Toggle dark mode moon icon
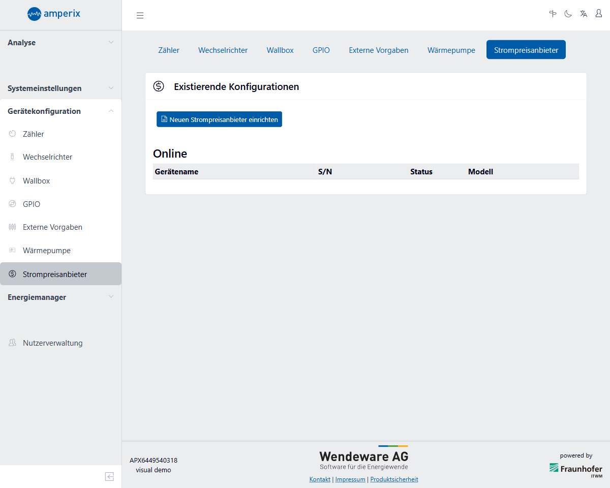 coord(568,14)
